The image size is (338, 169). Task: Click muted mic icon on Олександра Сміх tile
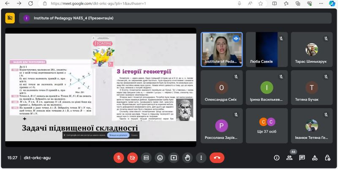[x=236, y=77]
